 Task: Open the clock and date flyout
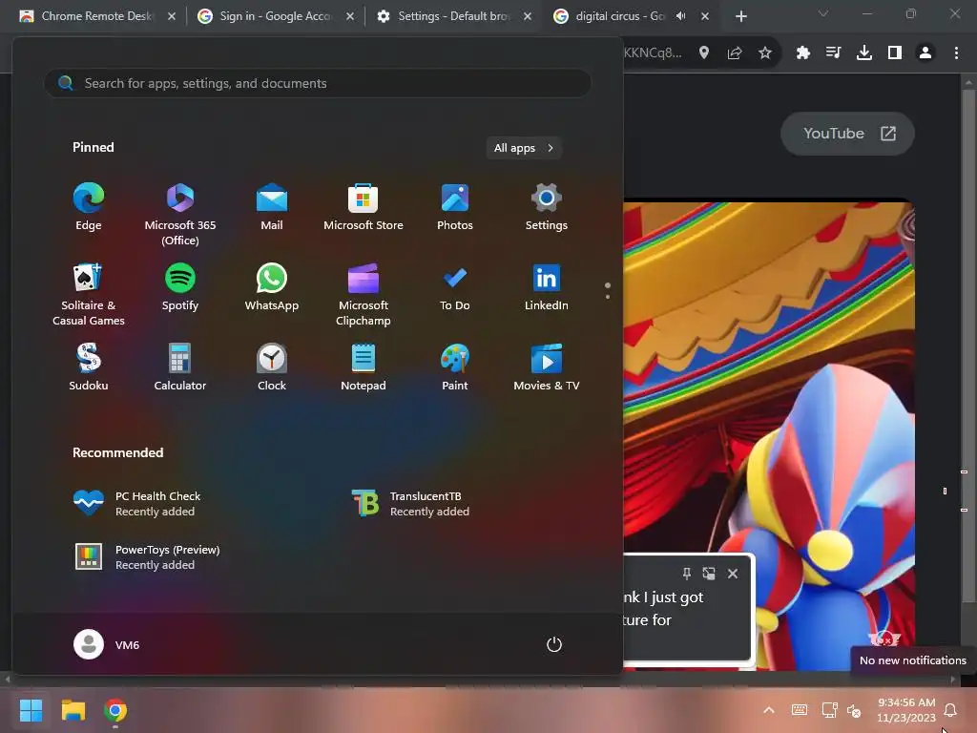[906, 710]
